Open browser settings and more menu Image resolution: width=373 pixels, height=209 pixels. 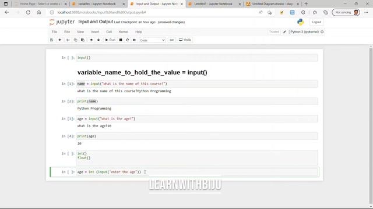pyautogui.click(x=366, y=12)
